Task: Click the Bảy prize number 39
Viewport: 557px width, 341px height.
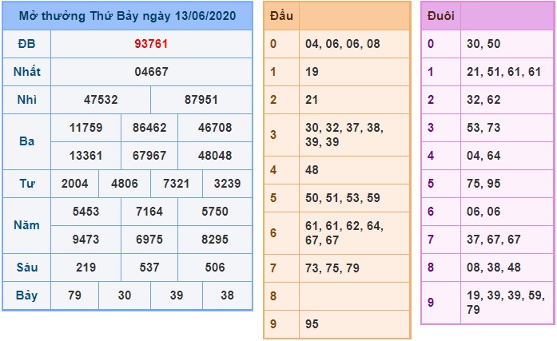Action: click(x=176, y=295)
